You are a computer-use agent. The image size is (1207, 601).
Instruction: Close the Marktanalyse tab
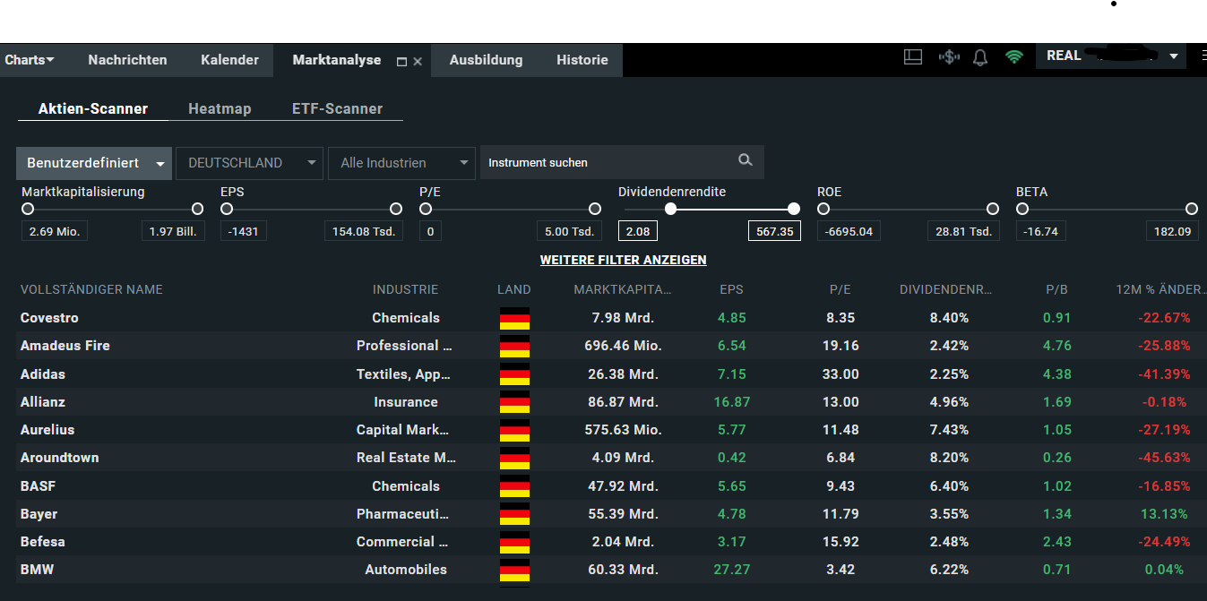tap(418, 62)
